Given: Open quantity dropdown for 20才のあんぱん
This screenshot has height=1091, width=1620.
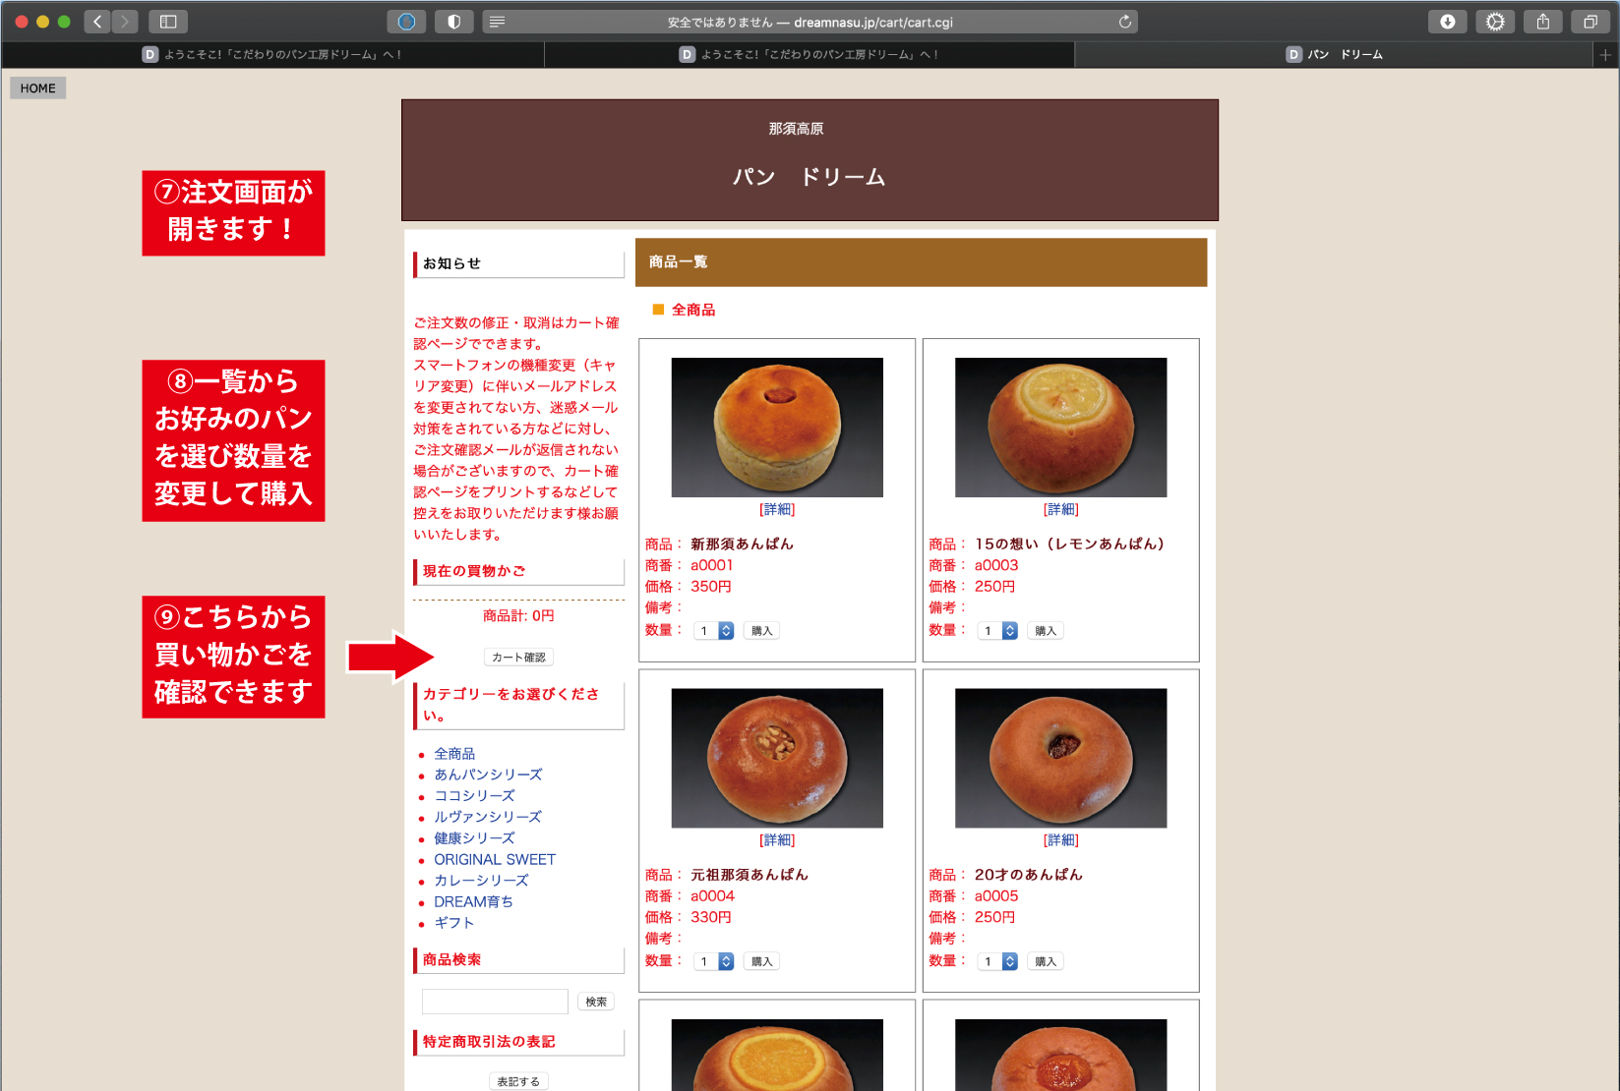Looking at the screenshot, I should [x=999, y=961].
